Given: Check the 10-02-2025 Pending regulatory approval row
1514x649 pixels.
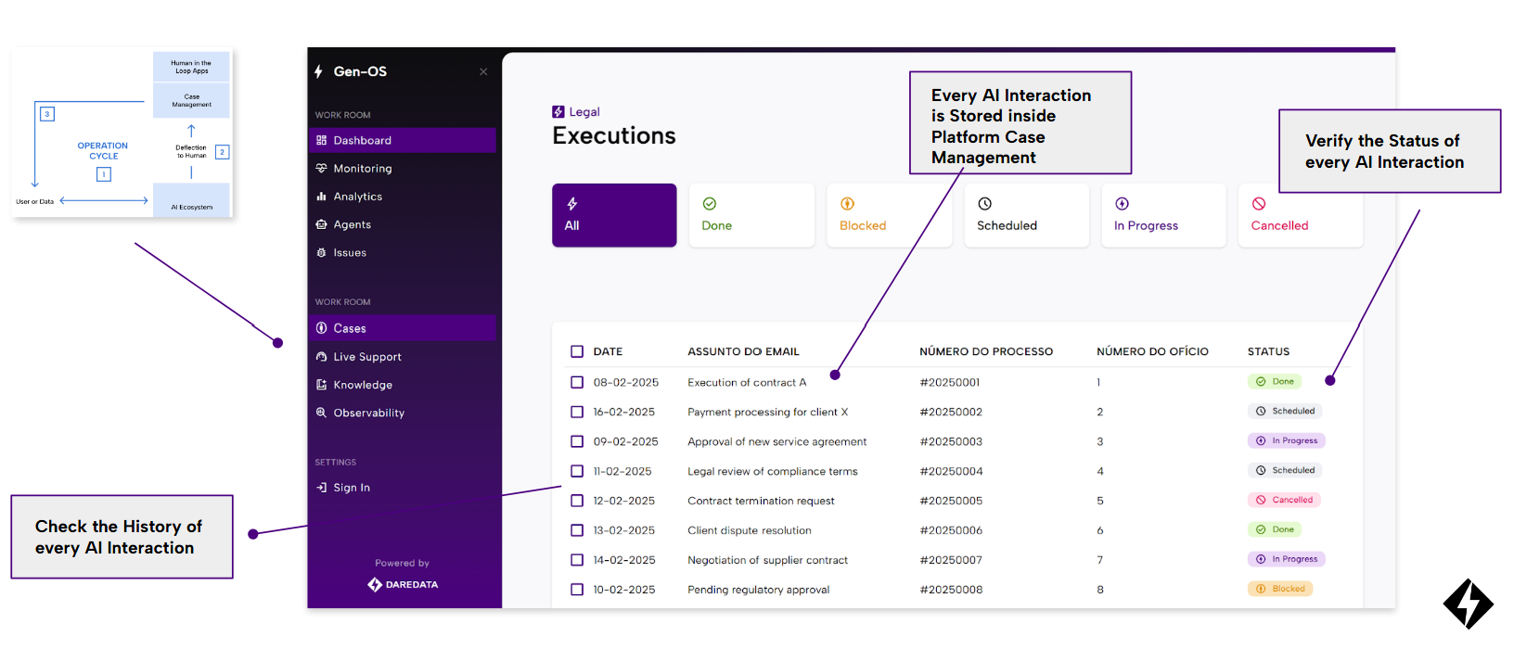Looking at the screenshot, I should [577, 590].
